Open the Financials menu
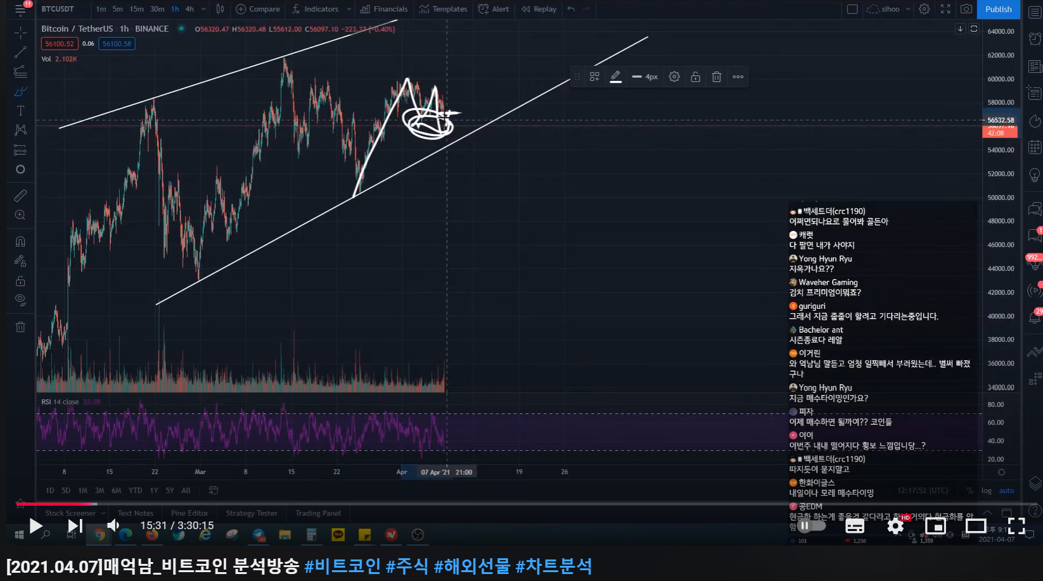The width and height of the screenshot is (1043, 581). click(384, 9)
